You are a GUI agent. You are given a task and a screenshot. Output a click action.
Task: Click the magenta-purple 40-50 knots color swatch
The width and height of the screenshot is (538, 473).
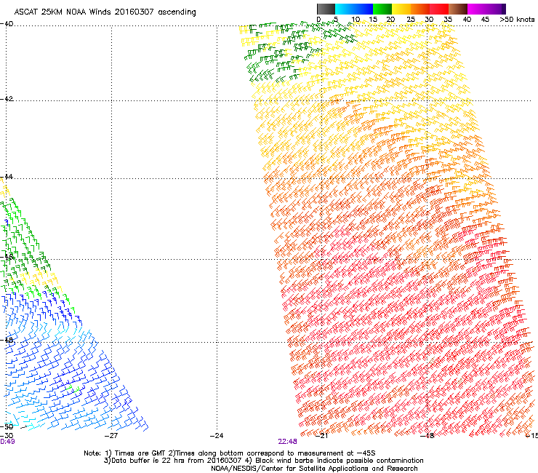(486, 9)
